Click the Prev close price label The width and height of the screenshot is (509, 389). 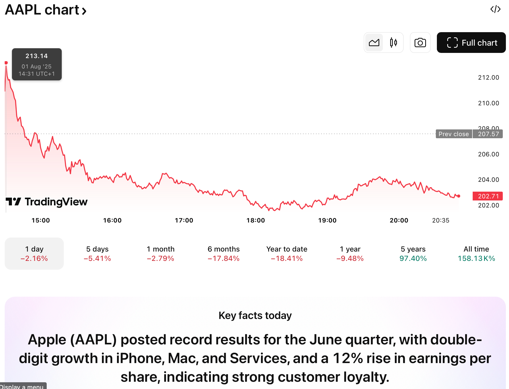pyautogui.click(x=453, y=134)
